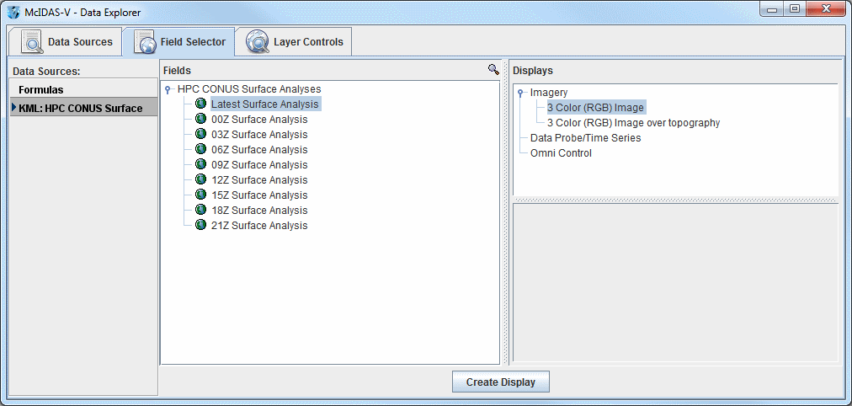Click globe icon beside 21Z Surface Analysis
This screenshot has width=852, height=406.
point(200,226)
